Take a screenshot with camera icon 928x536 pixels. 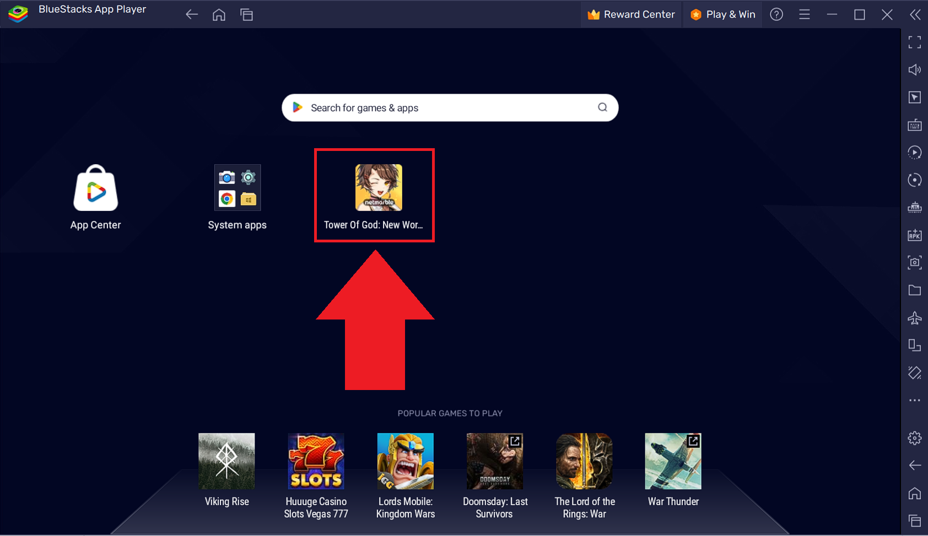[x=914, y=263]
